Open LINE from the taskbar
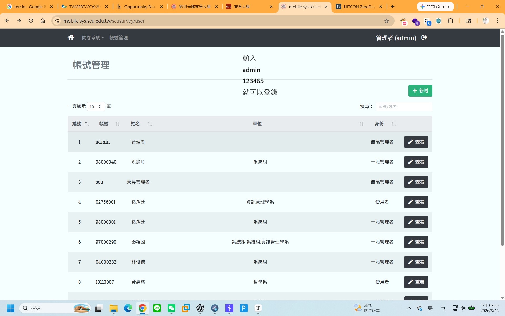This screenshot has width=505, height=316. click(157, 308)
